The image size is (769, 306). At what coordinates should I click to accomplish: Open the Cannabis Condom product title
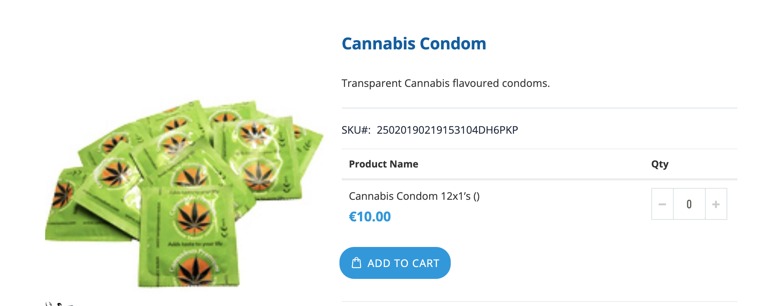tap(414, 43)
